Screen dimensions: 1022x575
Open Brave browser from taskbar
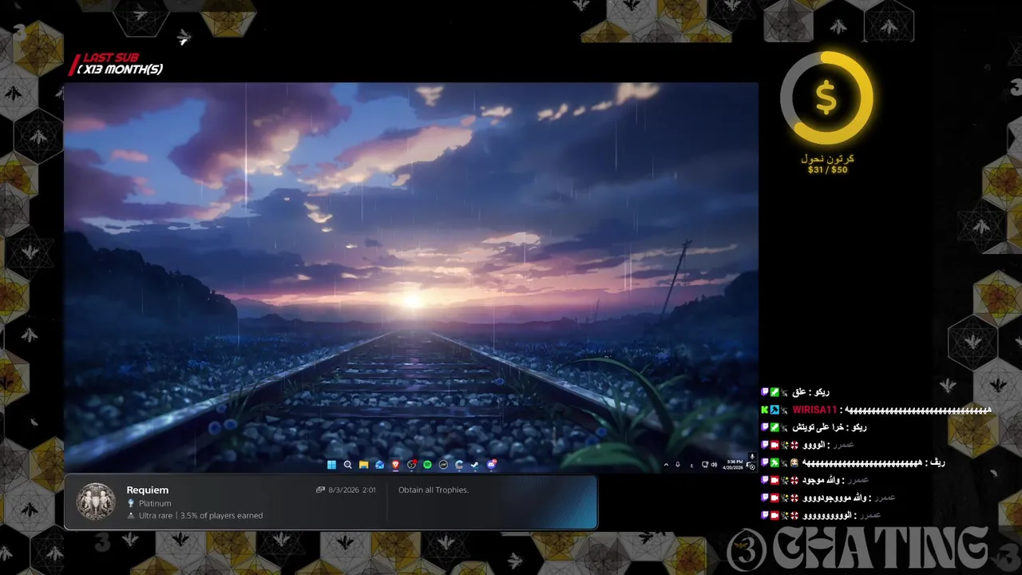396,465
